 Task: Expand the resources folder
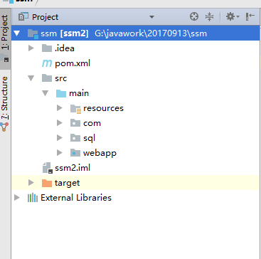pos(60,108)
